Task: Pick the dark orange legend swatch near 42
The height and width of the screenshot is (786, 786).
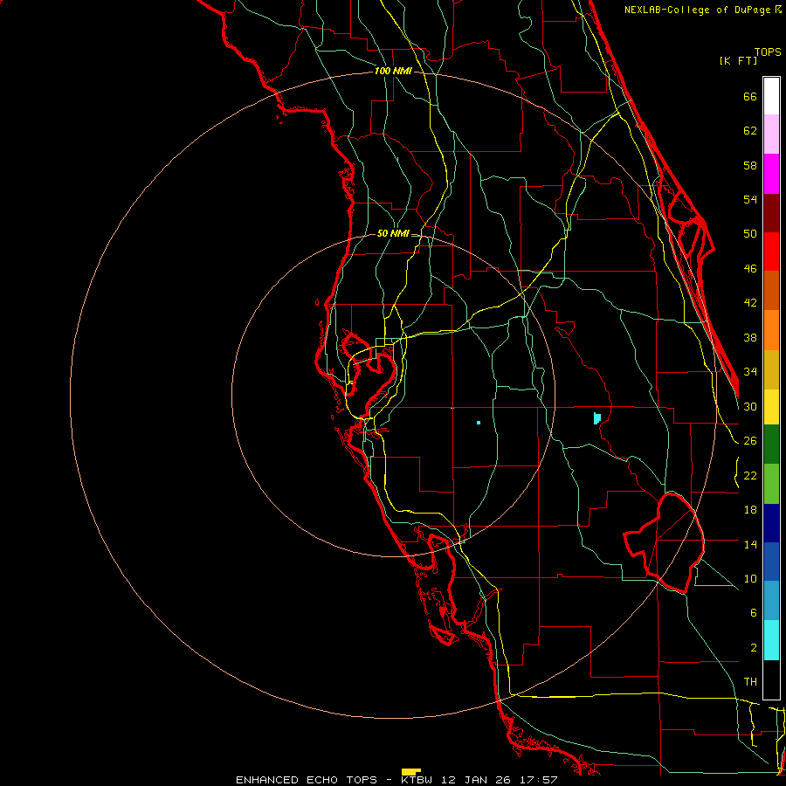Action: [771, 291]
